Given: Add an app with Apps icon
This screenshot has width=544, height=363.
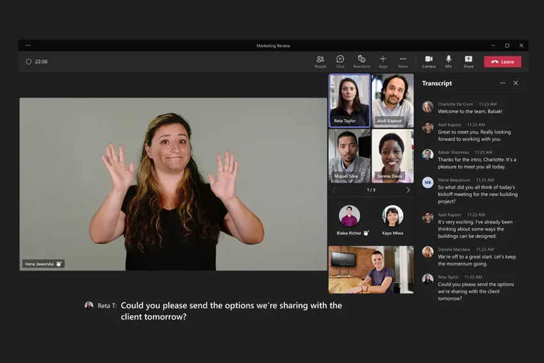Looking at the screenshot, I should point(383,61).
